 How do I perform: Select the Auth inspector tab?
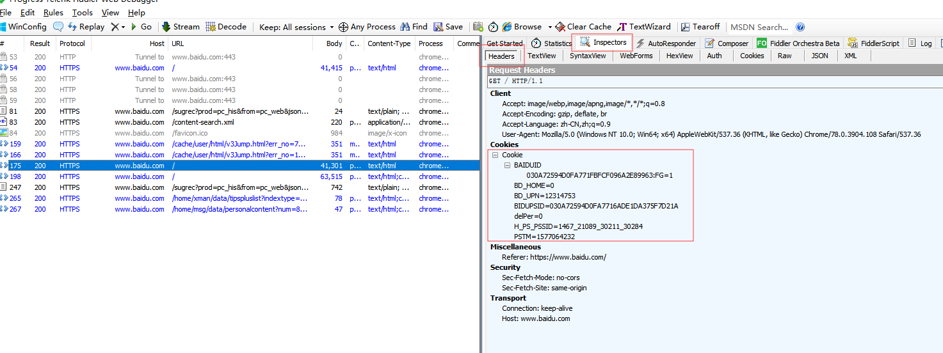tap(714, 56)
